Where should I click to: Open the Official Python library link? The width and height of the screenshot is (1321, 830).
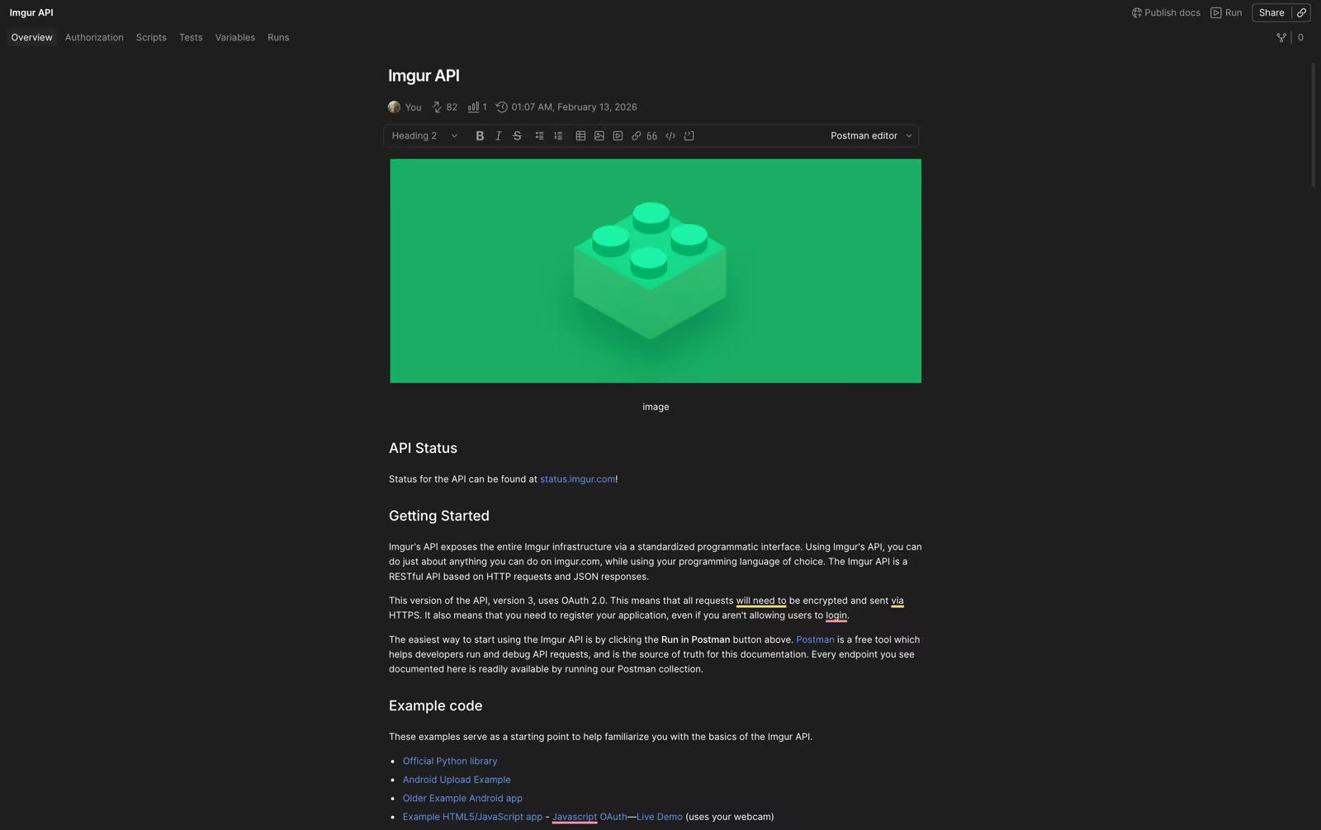tap(450, 762)
